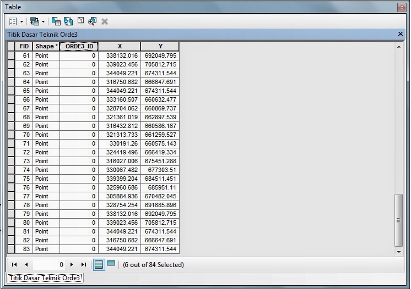Click Y value 661259.527
411x289 pixels.
point(160,135)
